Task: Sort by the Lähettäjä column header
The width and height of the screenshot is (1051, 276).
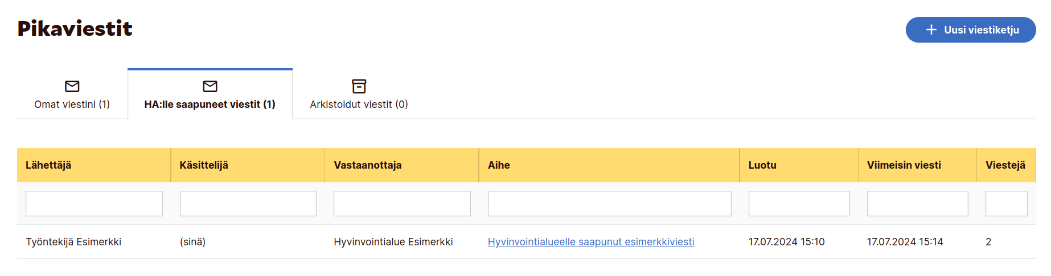Action: 48,165
